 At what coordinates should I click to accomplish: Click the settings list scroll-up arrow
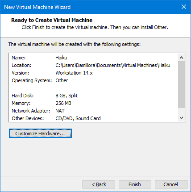tap(181, 58)
